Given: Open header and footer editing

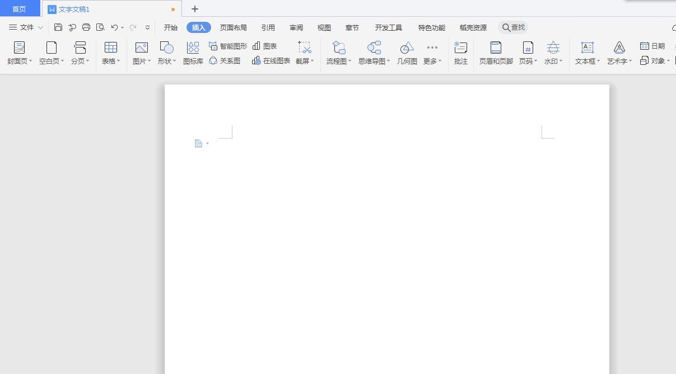Looking at the screenshot, I should (x=495, y=53).
